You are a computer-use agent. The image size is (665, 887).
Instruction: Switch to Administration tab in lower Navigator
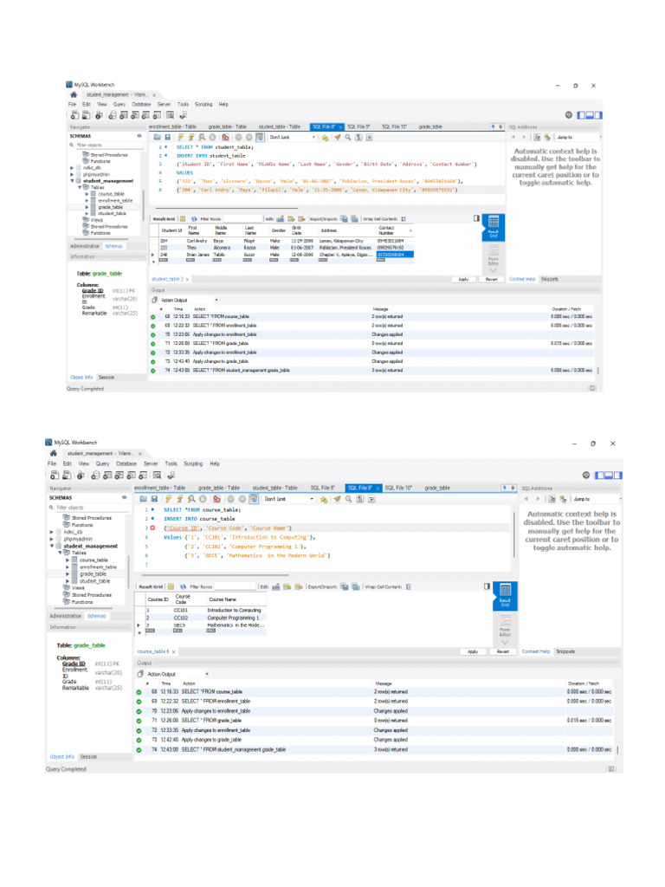66,616
